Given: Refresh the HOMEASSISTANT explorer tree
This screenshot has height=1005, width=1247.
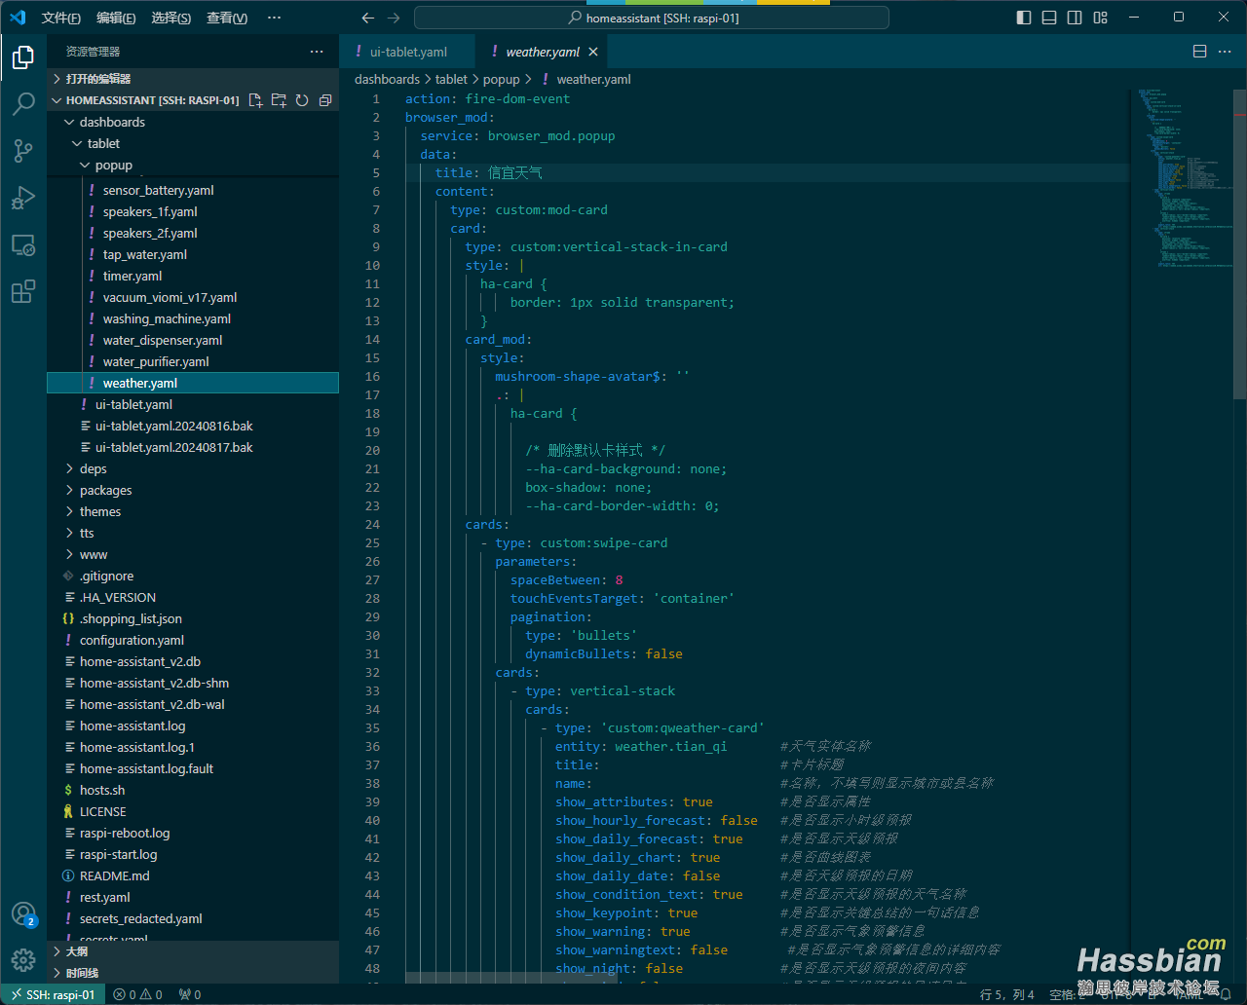Looking at the screenshot, I should [302, 100].
